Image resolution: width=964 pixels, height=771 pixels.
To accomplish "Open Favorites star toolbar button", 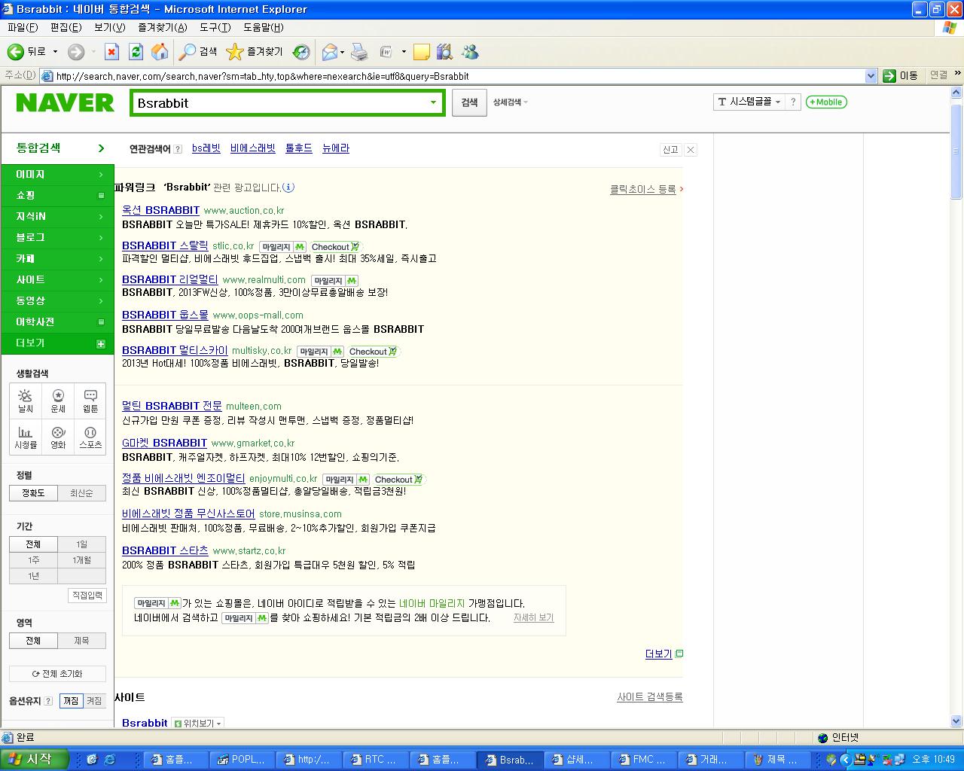I will click(255, 52).
